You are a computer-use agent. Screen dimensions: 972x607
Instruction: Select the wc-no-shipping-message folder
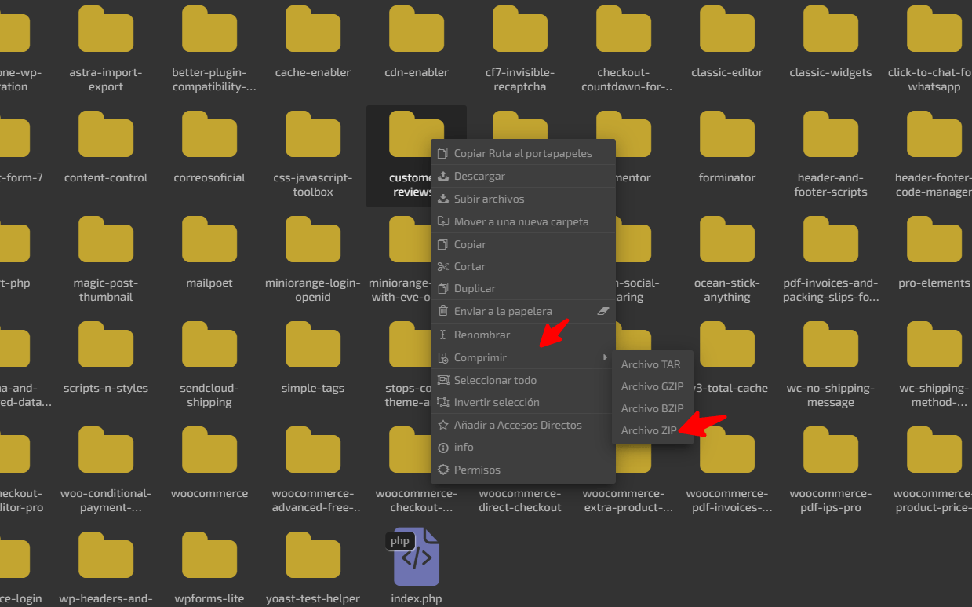(x=831, y=364)
